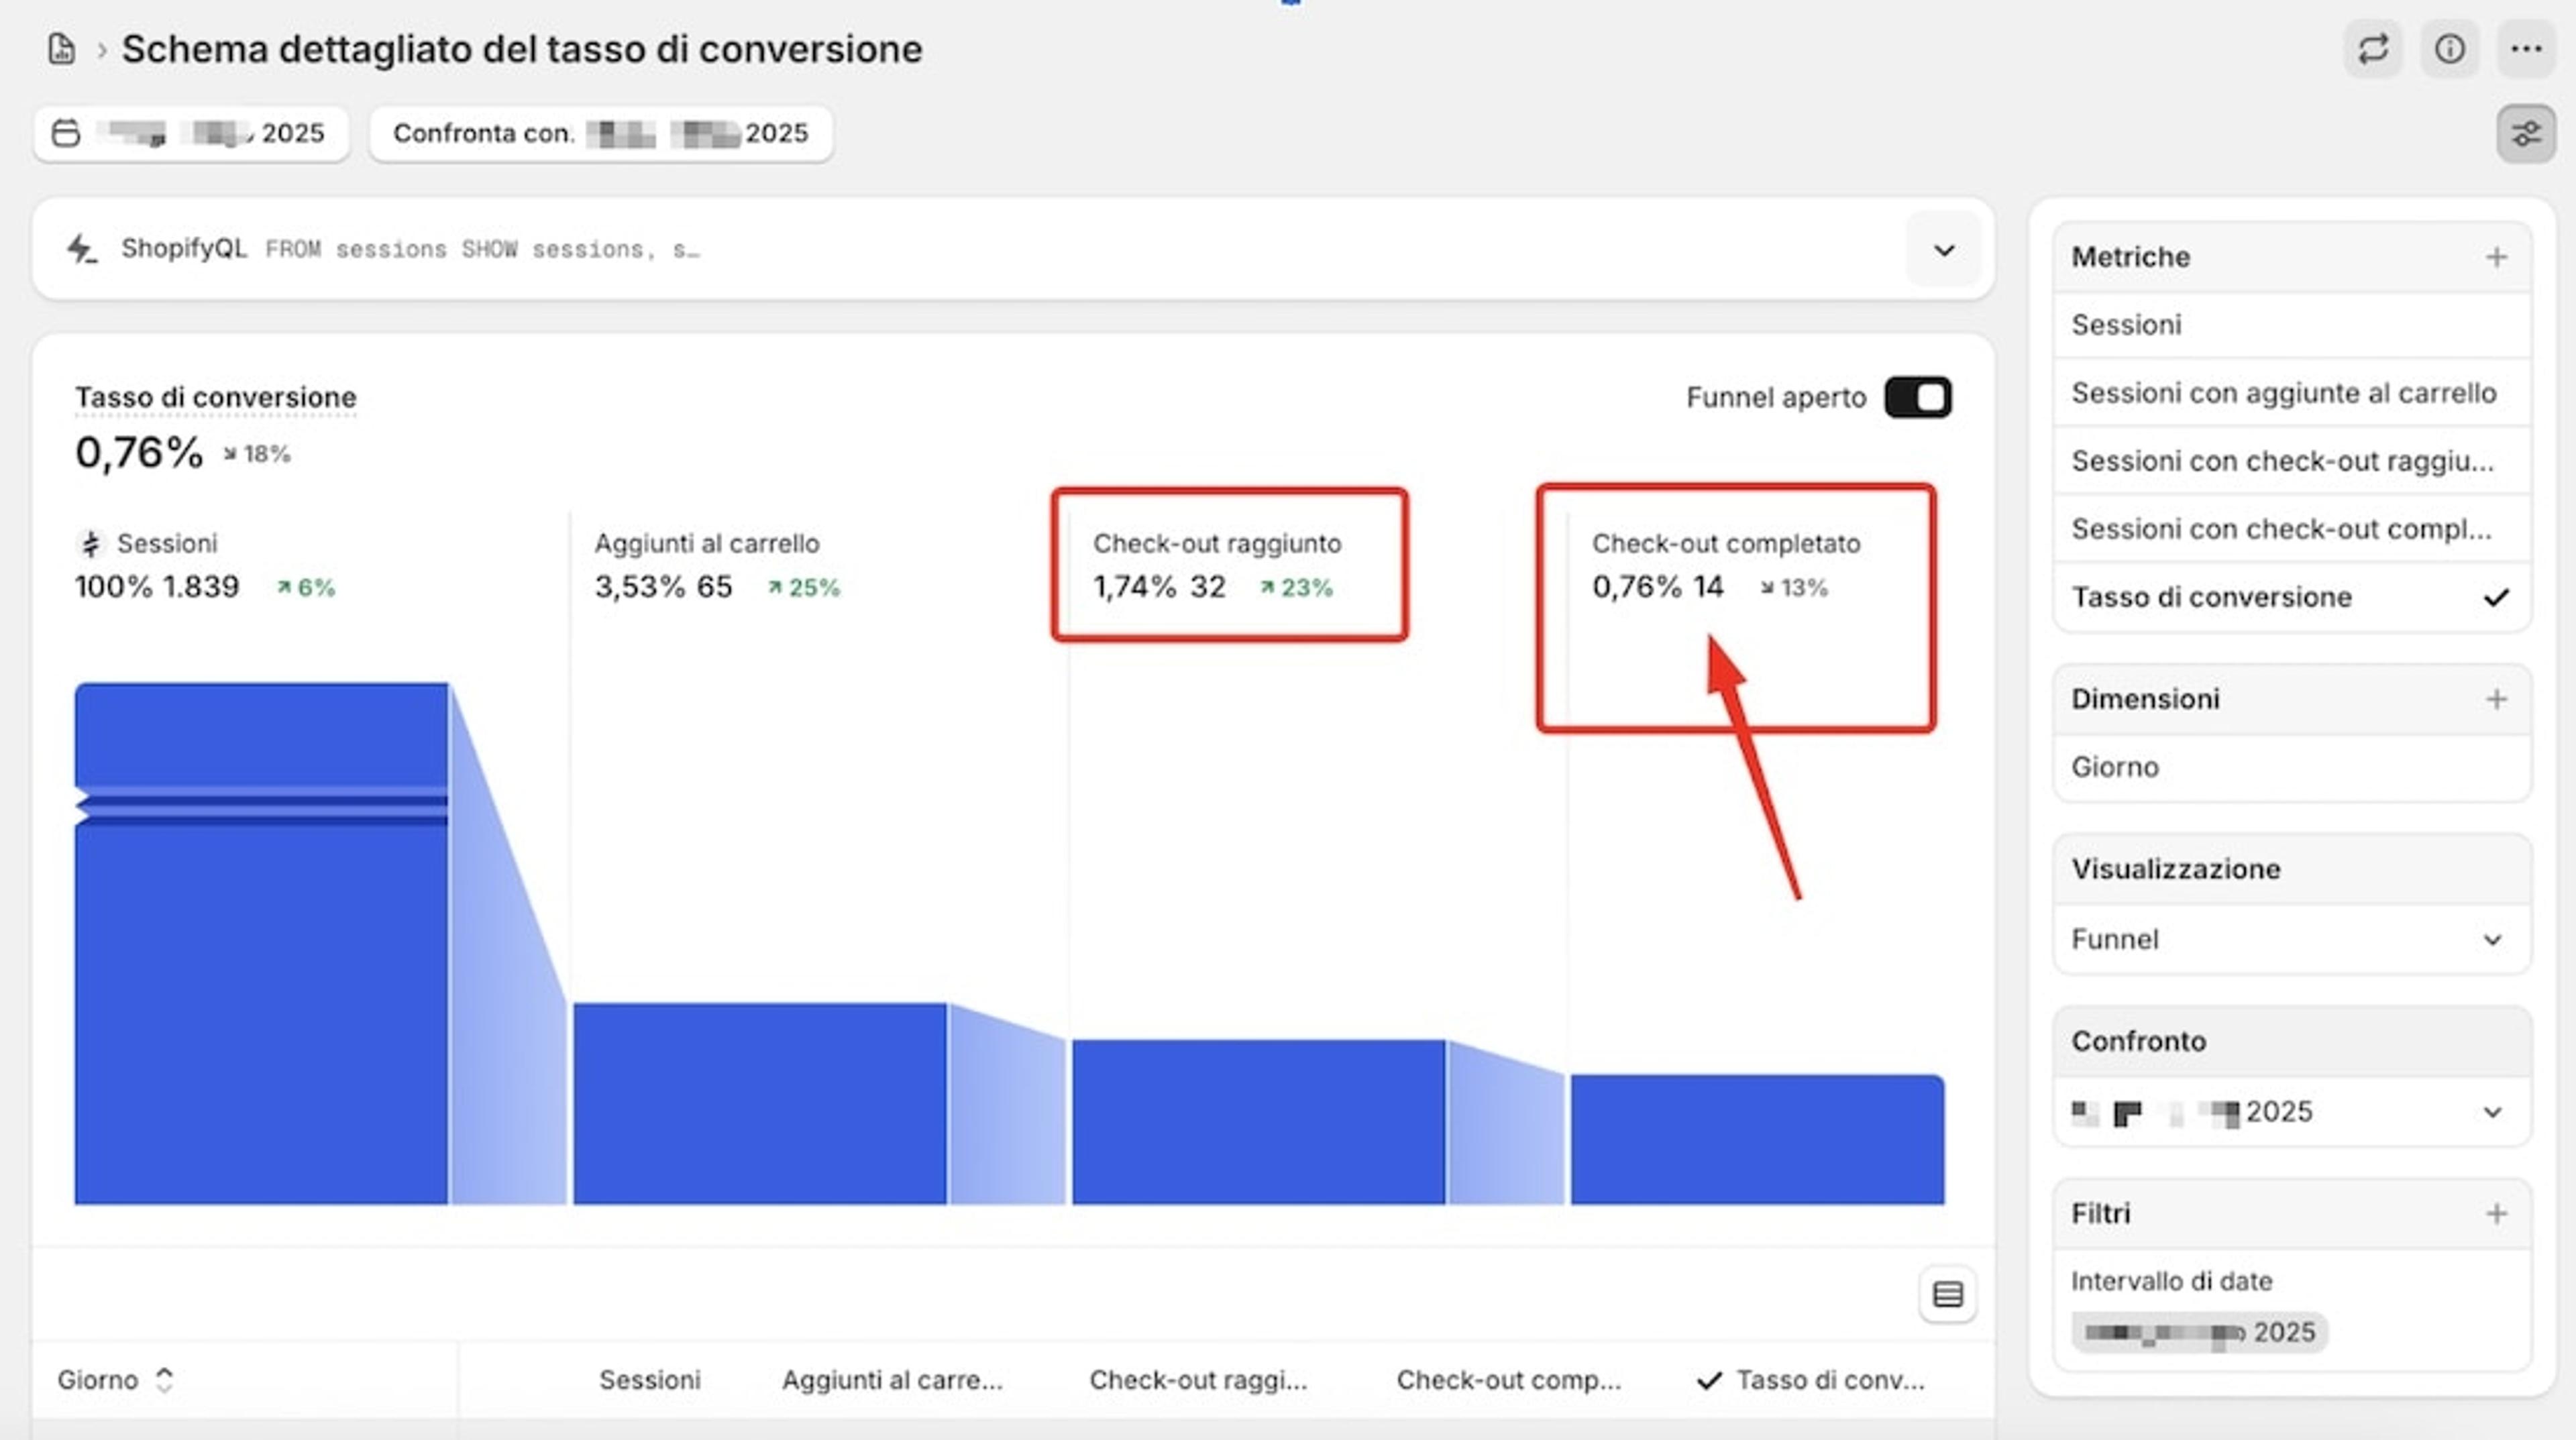Open the date range picker button

192,133
